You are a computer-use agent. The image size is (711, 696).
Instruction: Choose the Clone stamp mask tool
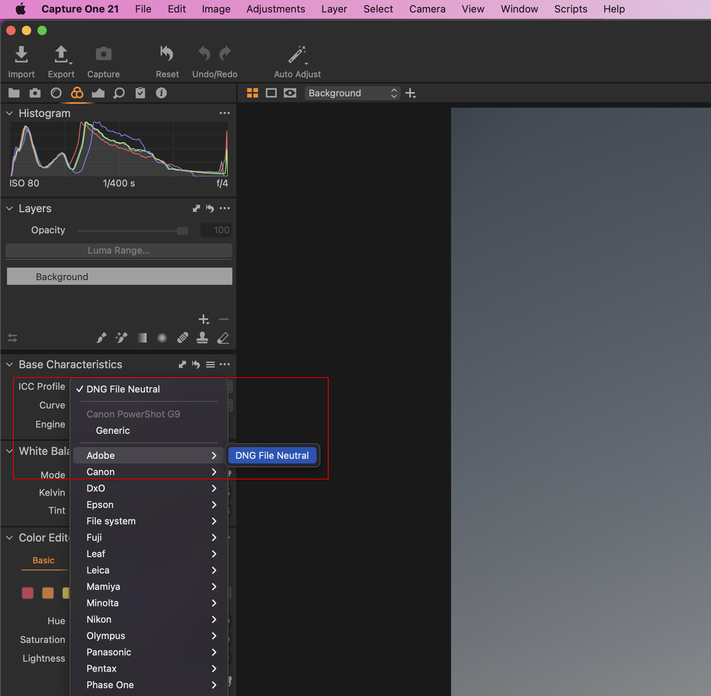tap(202, 338)
